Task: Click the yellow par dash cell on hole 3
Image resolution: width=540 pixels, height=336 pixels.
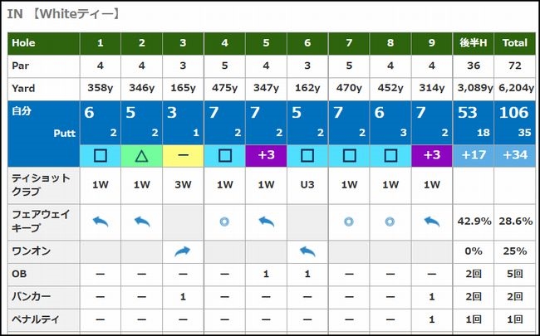Action: 184,154
